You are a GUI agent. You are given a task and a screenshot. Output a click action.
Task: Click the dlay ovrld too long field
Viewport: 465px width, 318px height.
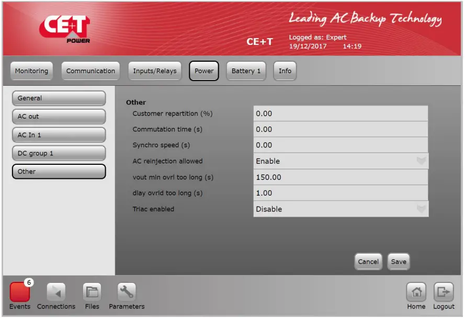341,193
